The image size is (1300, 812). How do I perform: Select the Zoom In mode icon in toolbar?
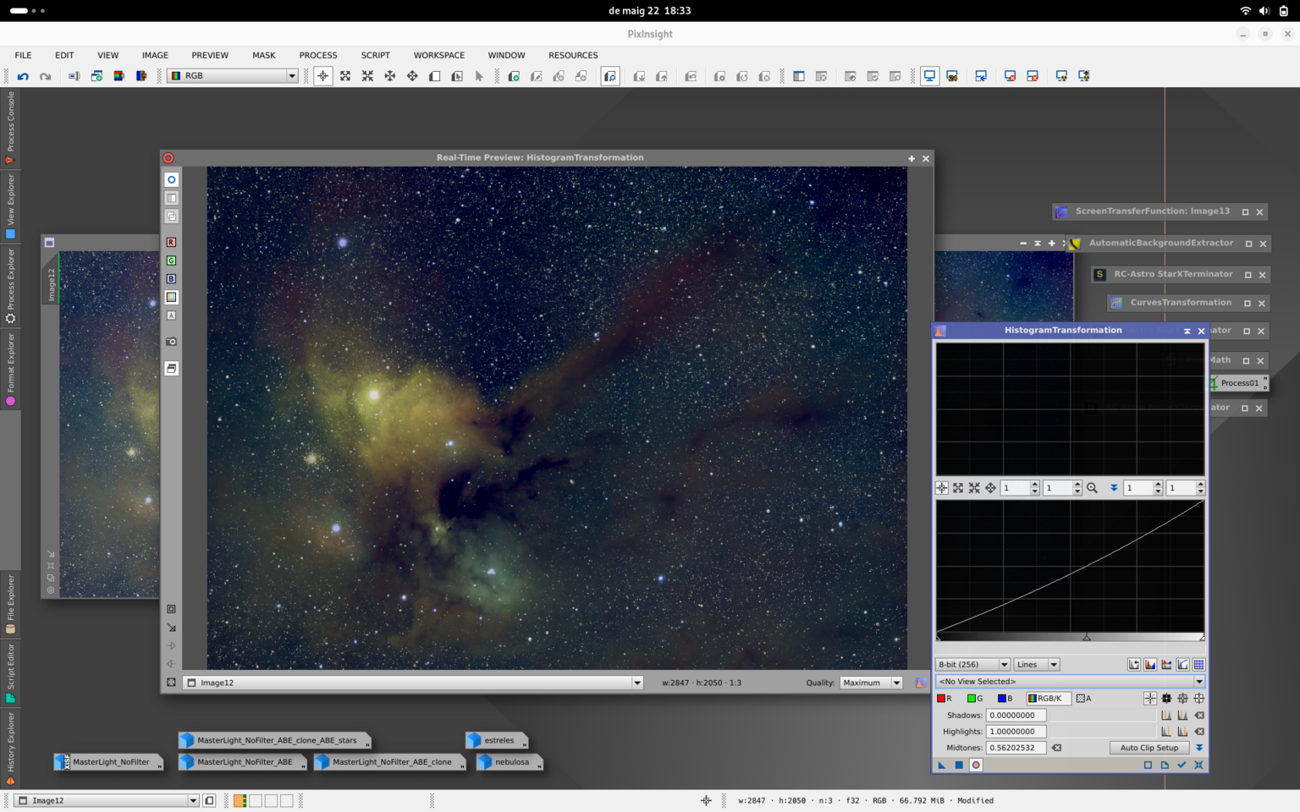click(345, 76)
